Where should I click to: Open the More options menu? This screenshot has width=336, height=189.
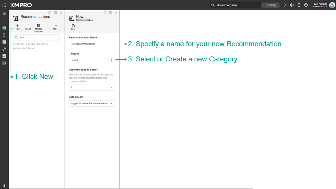coord(55,27)
